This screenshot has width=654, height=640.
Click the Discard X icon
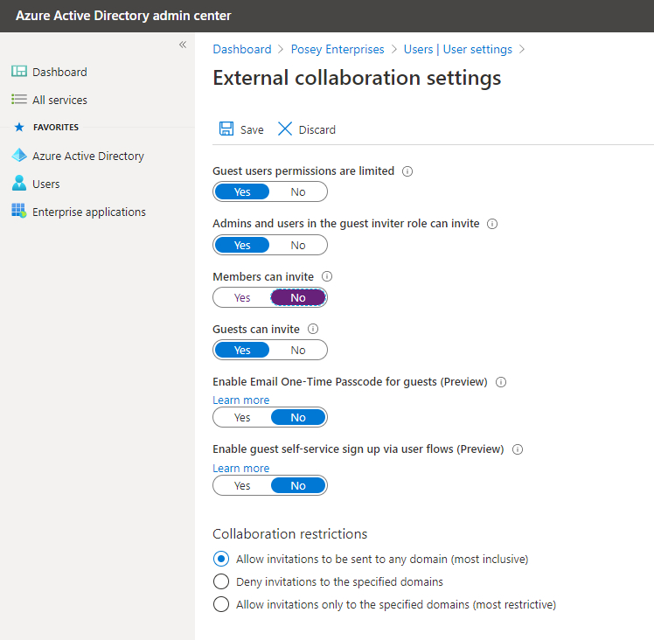(x=285, y=129)
